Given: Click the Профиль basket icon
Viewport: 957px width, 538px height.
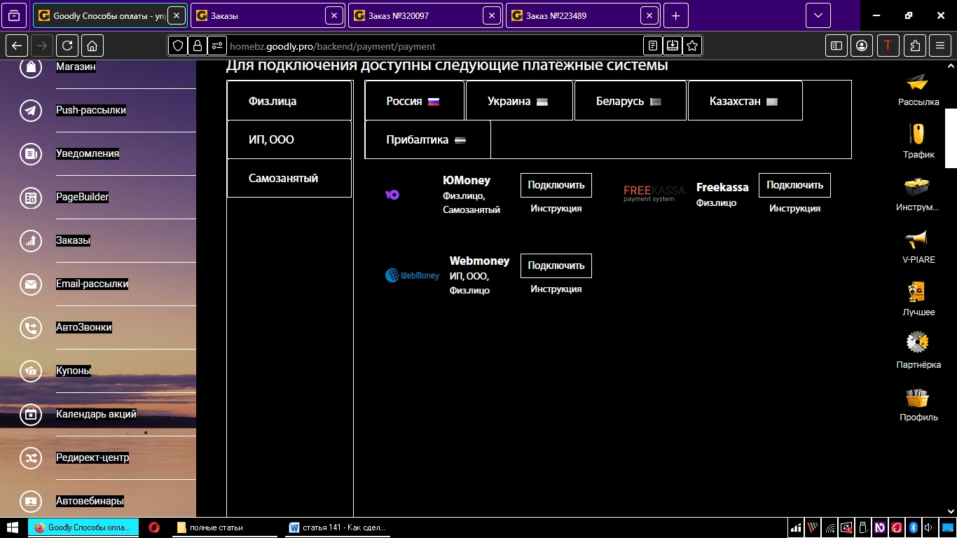Looking at the screenshot, I should [918, 398].
